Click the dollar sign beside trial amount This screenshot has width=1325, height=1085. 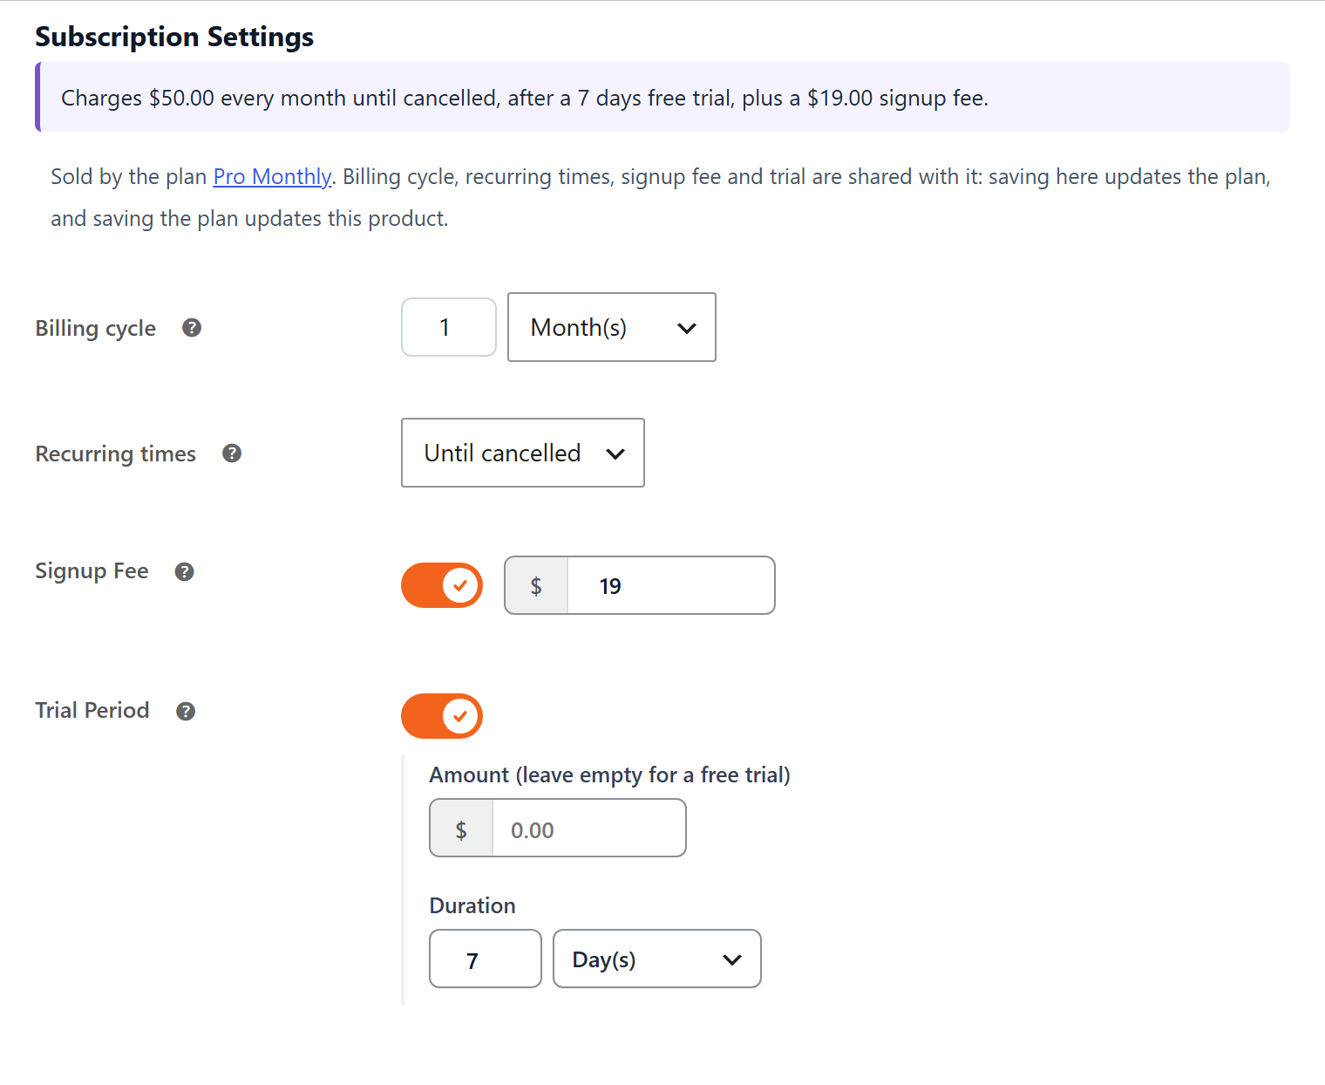(x=461, y=829)
